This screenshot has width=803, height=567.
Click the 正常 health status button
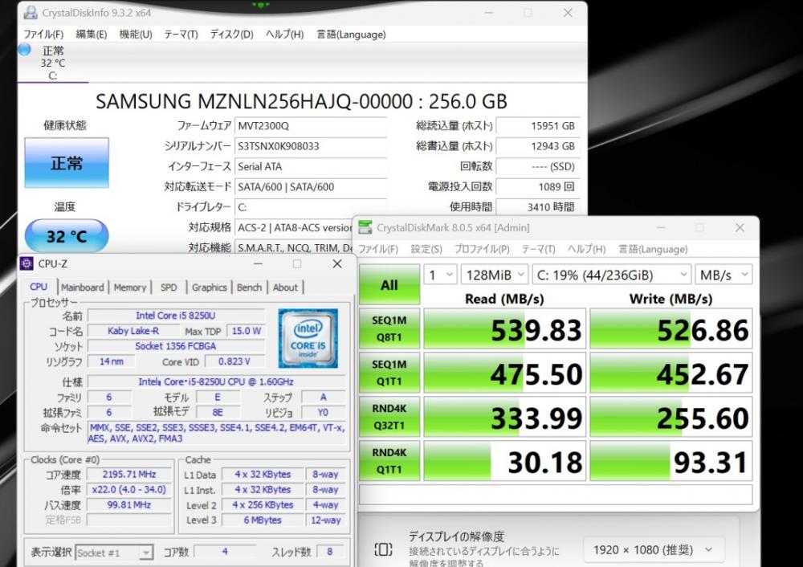[x=67, y=162]
